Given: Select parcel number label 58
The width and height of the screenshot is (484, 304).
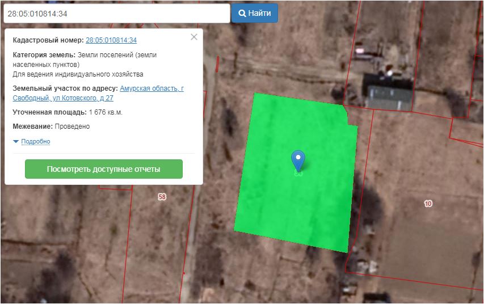Looking at the screenshot, I should click(162, 197).
